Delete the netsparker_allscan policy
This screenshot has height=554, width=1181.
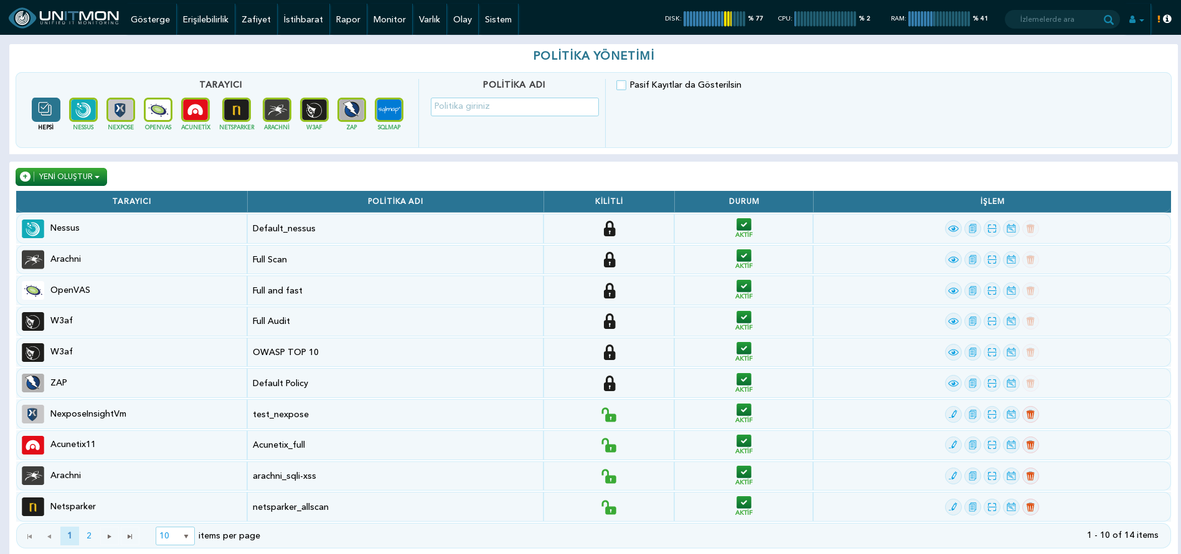click(1030, 507)
